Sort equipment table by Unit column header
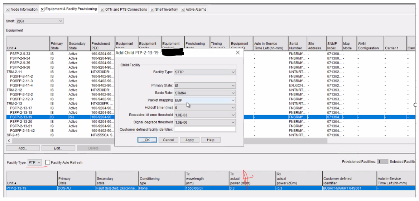 pyautogui.click(x=28, y=44)
